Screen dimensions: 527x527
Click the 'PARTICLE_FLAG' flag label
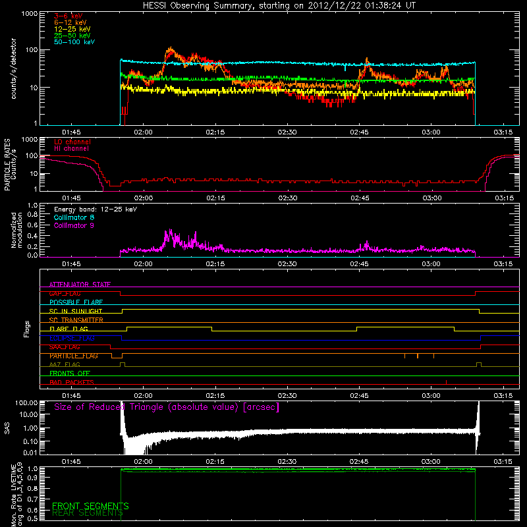click(74, 356)
